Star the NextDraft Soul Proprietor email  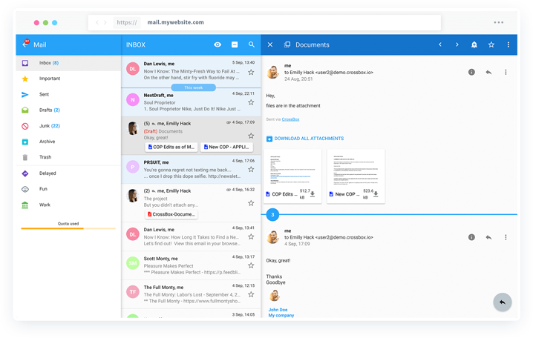click(x=251, y=104)
